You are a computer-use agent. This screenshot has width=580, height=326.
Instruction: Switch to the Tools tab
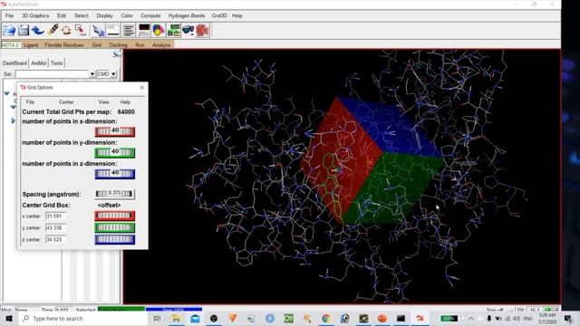[56, 63]
